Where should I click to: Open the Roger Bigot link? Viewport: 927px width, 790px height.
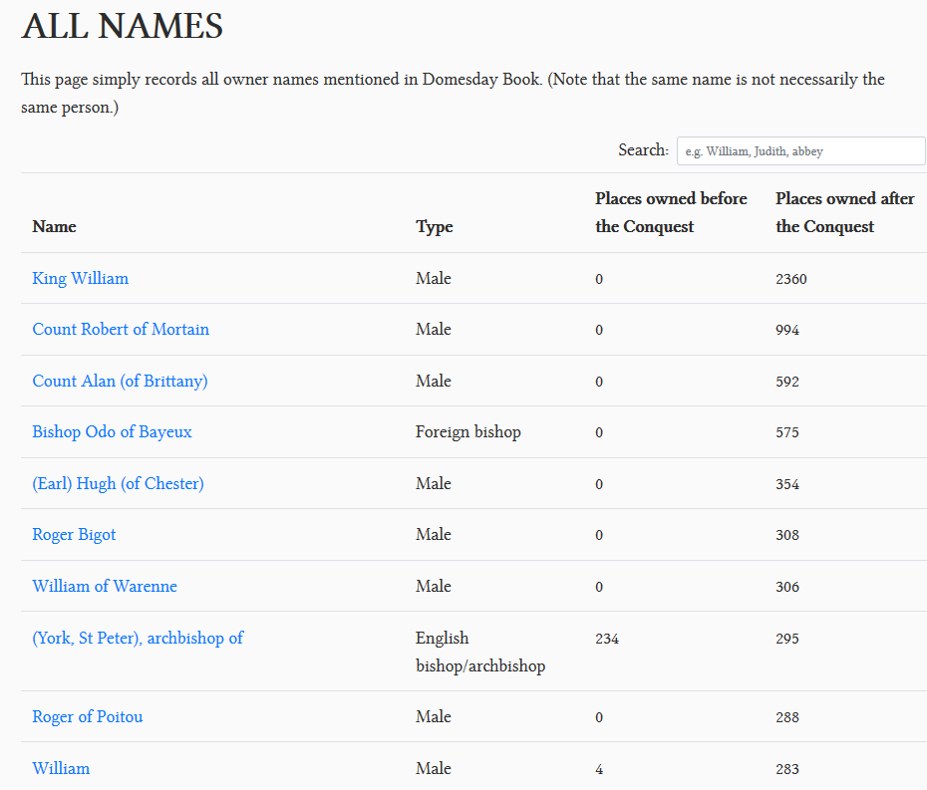click(74, 535)
